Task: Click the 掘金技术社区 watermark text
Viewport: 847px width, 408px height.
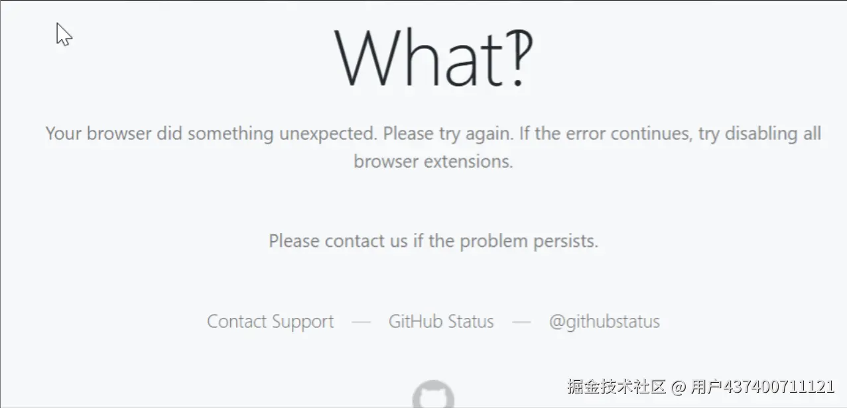Action: pyautogui.click(x=616, y=386)
